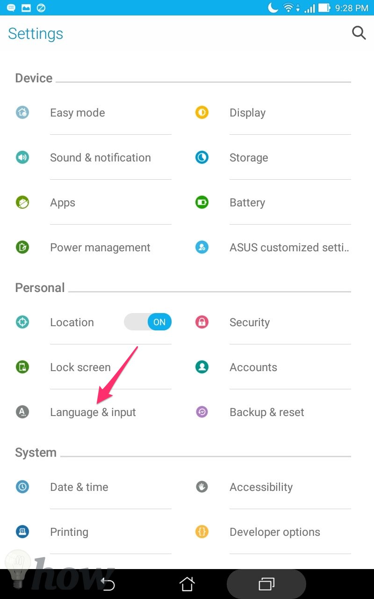Go to Date & time settings

coord(79,487)
